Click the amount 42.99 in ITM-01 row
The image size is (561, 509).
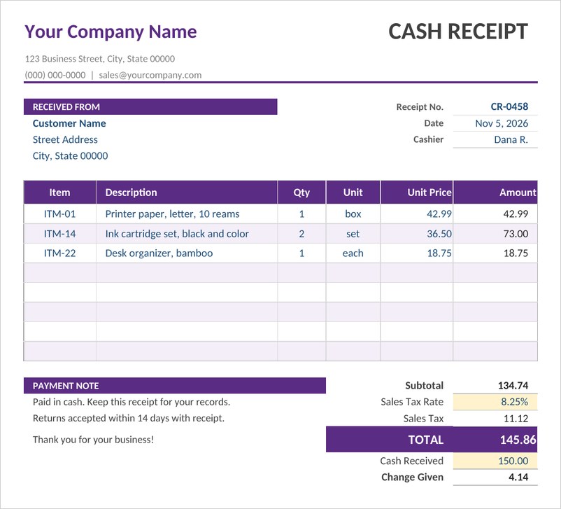tap(516, 214)
